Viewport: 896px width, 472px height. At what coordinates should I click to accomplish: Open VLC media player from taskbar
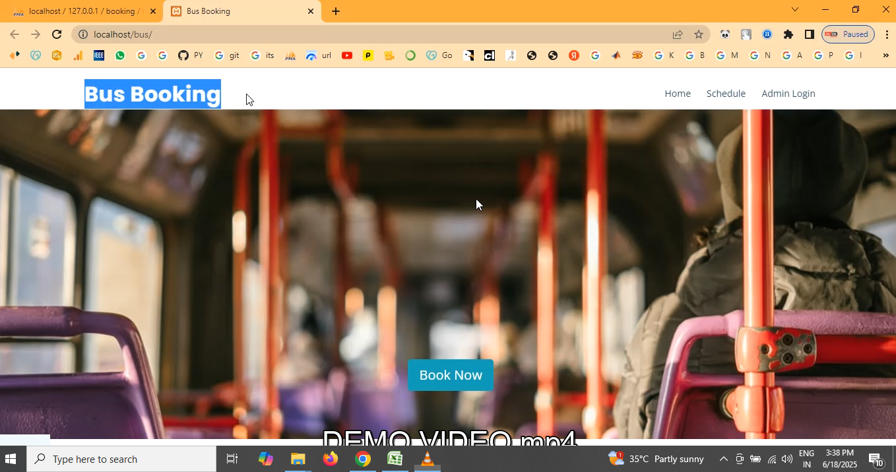click(428, 459)
